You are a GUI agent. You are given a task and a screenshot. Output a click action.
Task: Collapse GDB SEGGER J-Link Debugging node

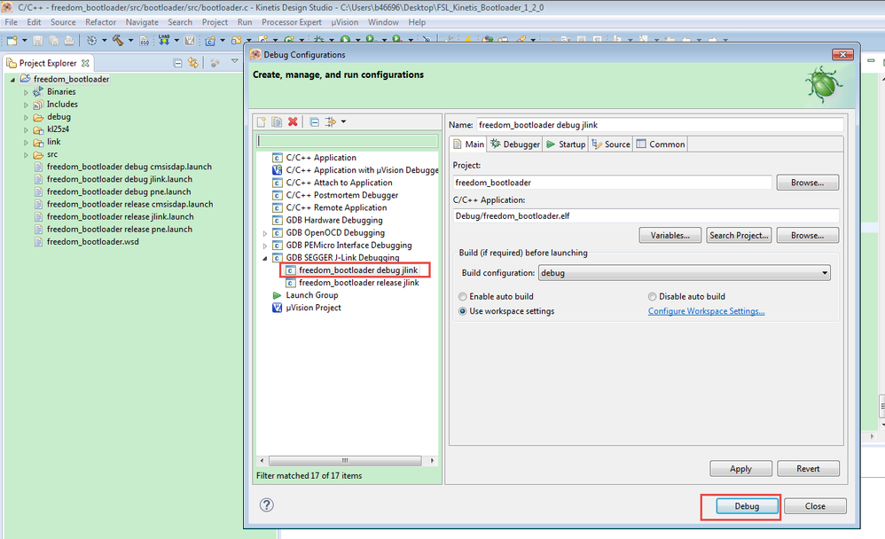265,258
